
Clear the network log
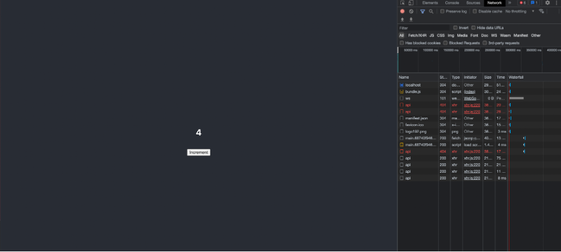coord(411,11)
